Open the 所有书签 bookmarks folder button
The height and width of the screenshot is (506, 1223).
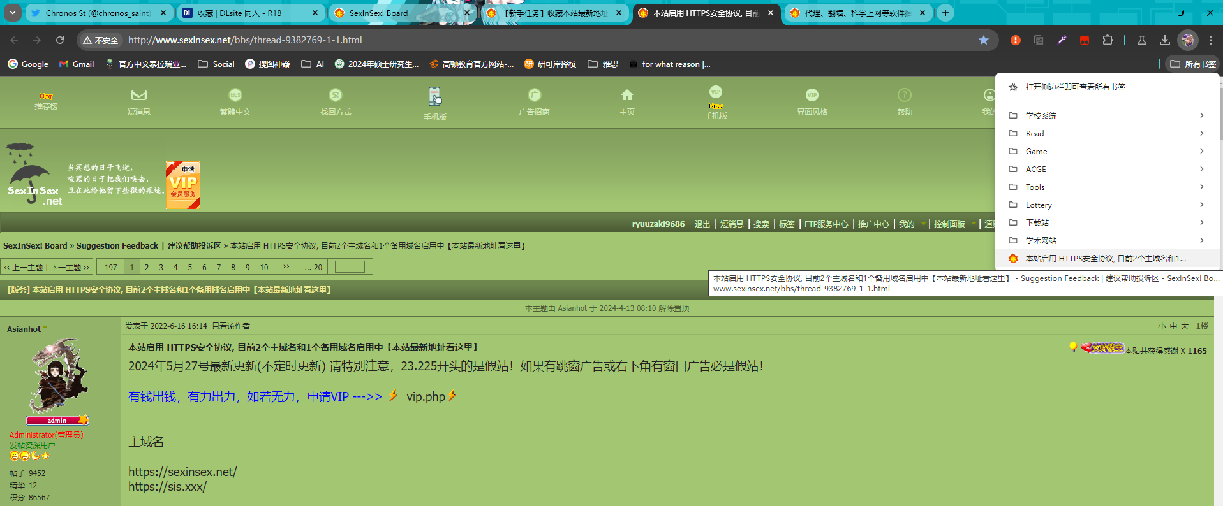coord(1193,64)
